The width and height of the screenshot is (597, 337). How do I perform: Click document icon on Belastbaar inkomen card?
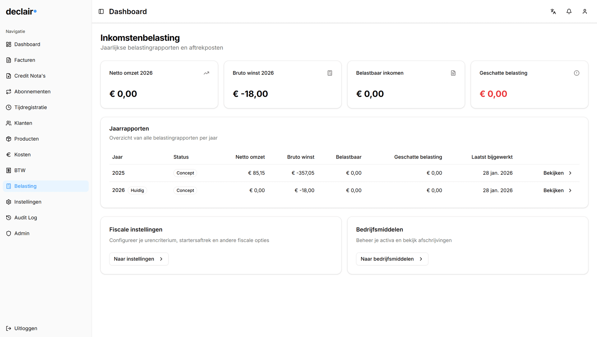pos(453,73)
